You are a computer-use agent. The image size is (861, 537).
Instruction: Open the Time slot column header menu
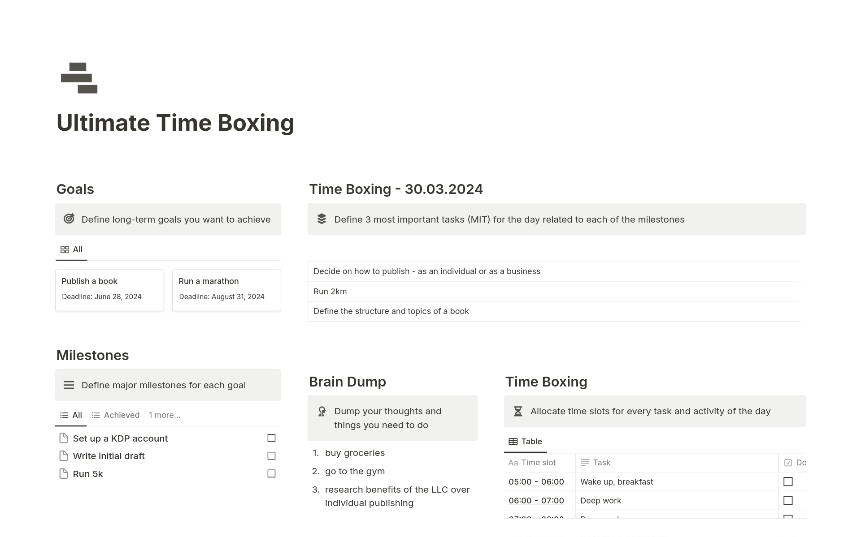[x=538, y=463]
